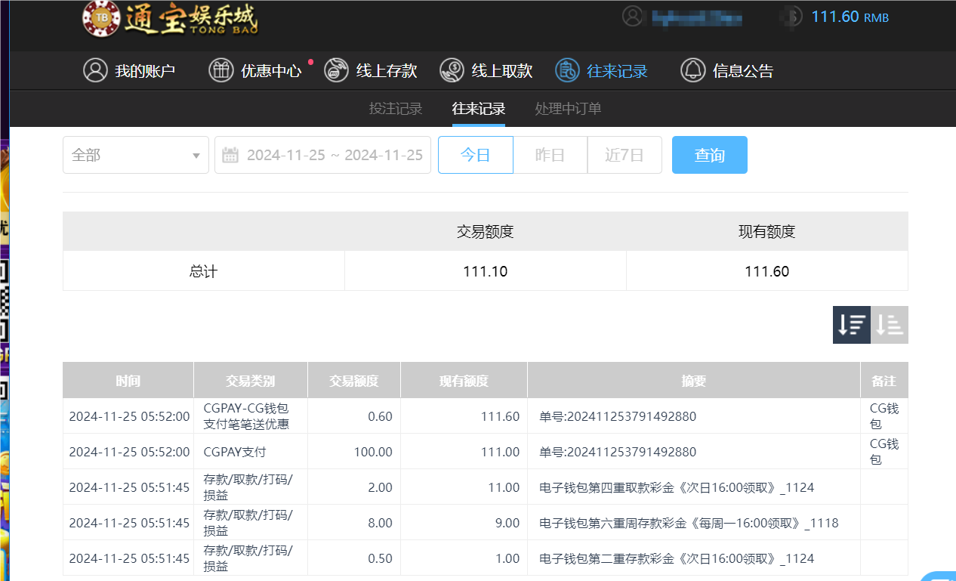Select the descending sort icon
The width and height of the screenshot is (956, 581).
851,324
